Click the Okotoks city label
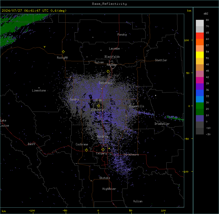This screenshot has width=219, height=214. 105,178
